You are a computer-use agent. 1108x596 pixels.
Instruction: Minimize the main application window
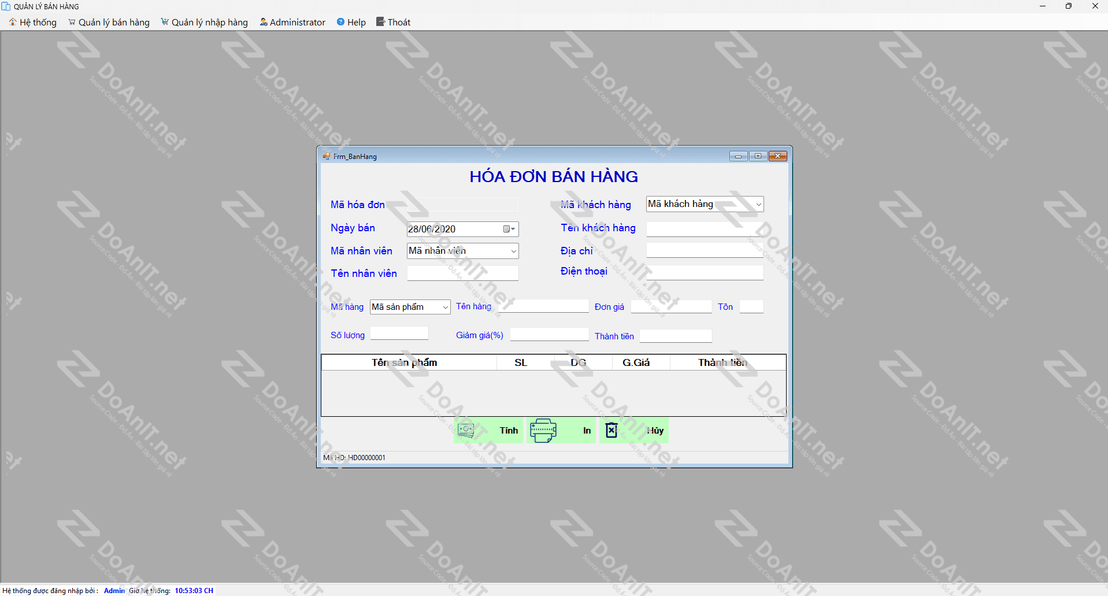[1043, 6]
